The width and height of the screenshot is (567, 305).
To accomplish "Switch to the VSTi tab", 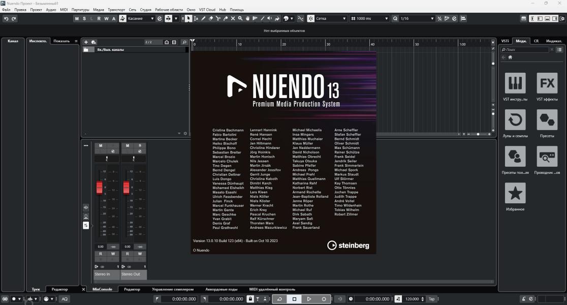I will pyautogui.click(x=505, y=41).
